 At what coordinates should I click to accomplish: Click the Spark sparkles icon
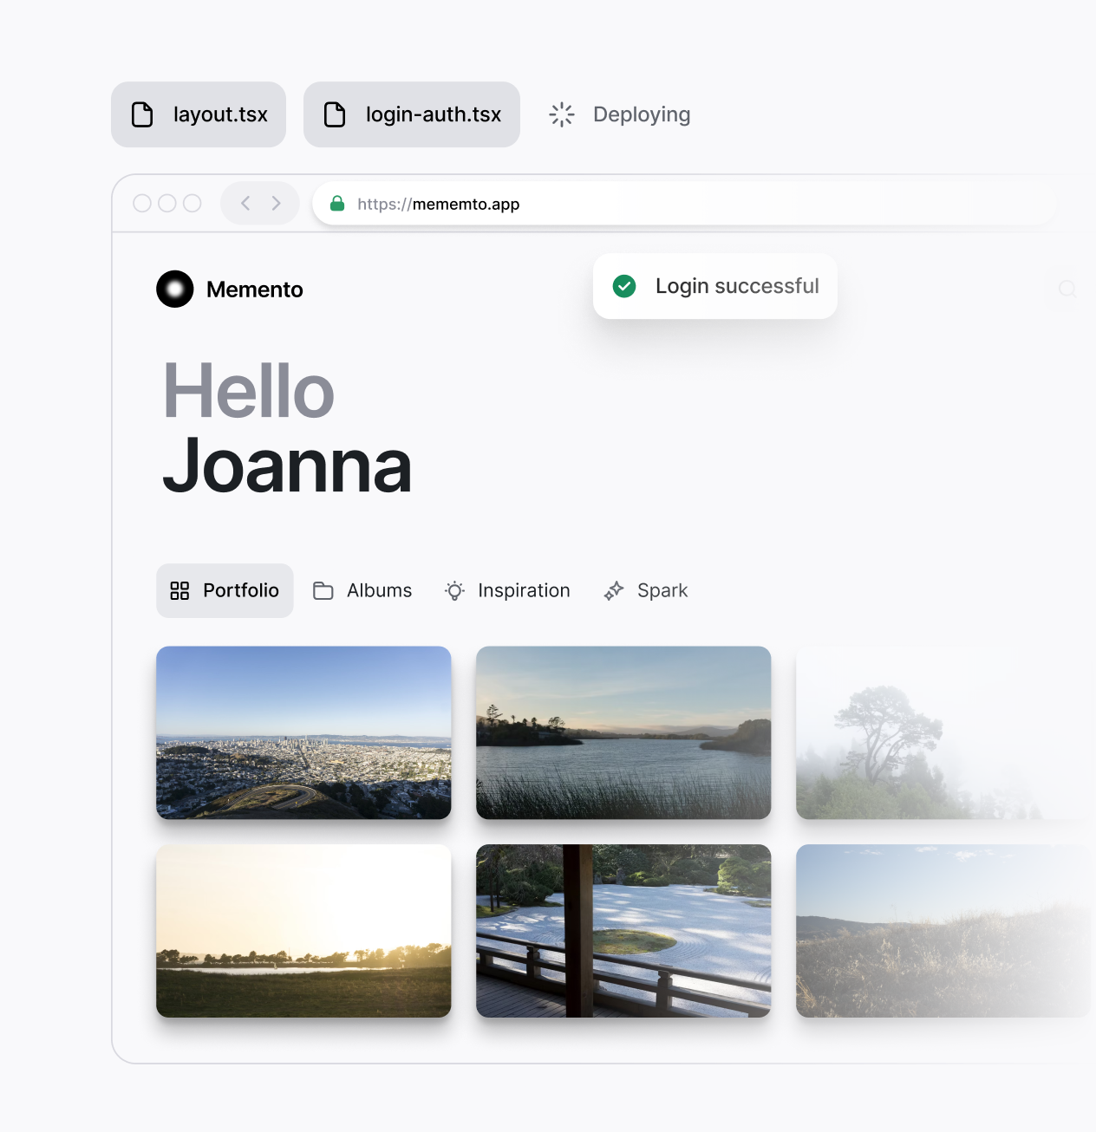click(614, 590)
